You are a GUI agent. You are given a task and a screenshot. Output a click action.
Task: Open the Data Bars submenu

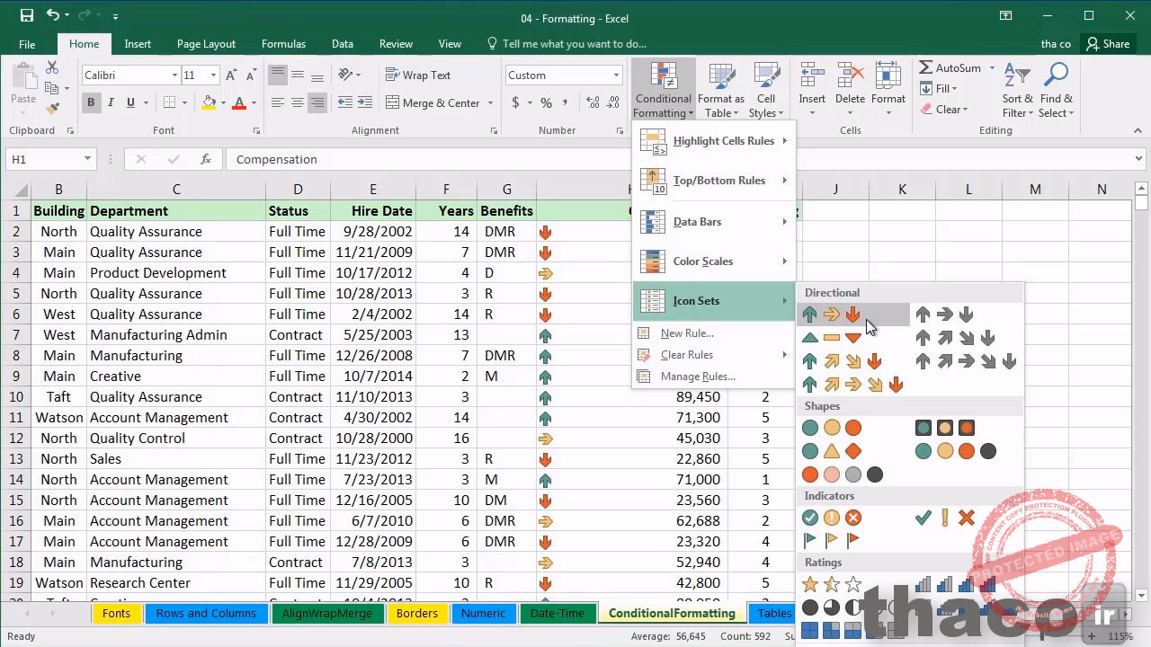coord(714,222)
